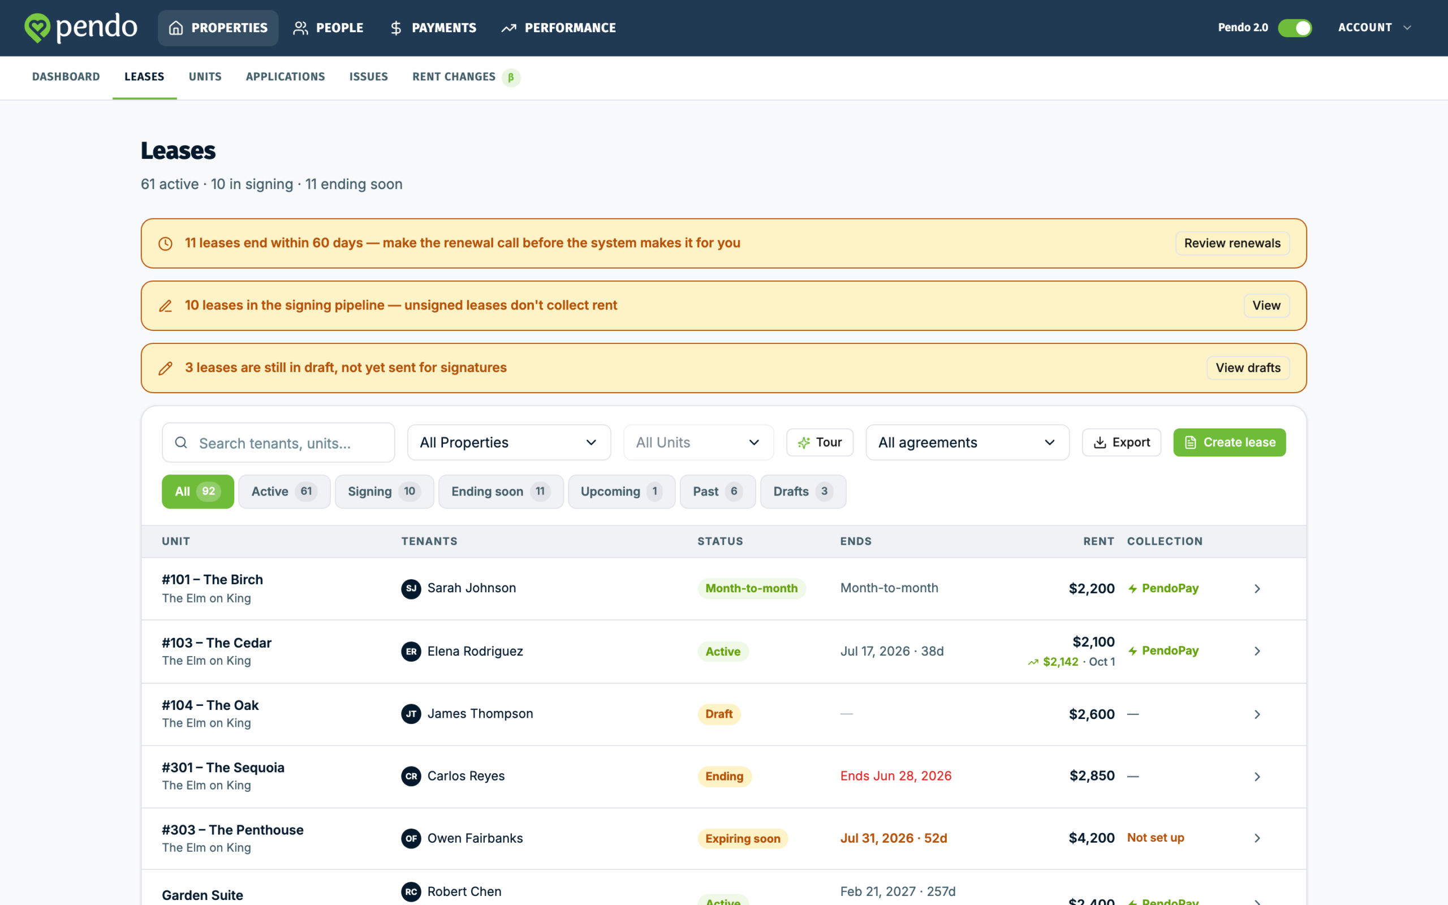1448x905 pixels.
Task: Click the Month-to-month status badge
Action: point(752,588)
